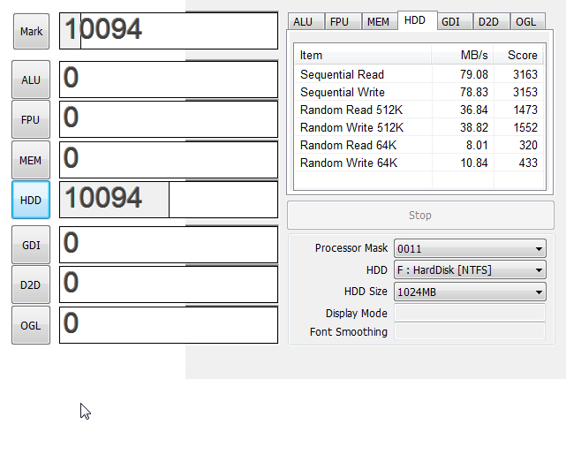Screen dimensions: 566x455
Task: Click the D2D score bar showing 0
Action: [169, 284]
